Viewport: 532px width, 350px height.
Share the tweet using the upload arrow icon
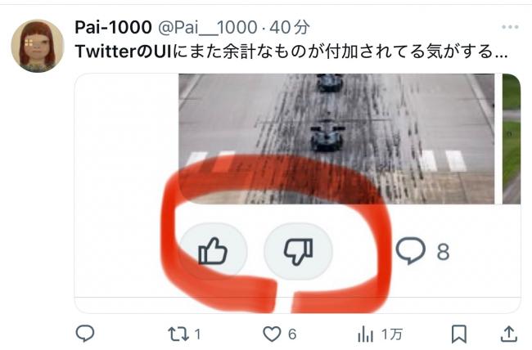(x=509, y=334)
